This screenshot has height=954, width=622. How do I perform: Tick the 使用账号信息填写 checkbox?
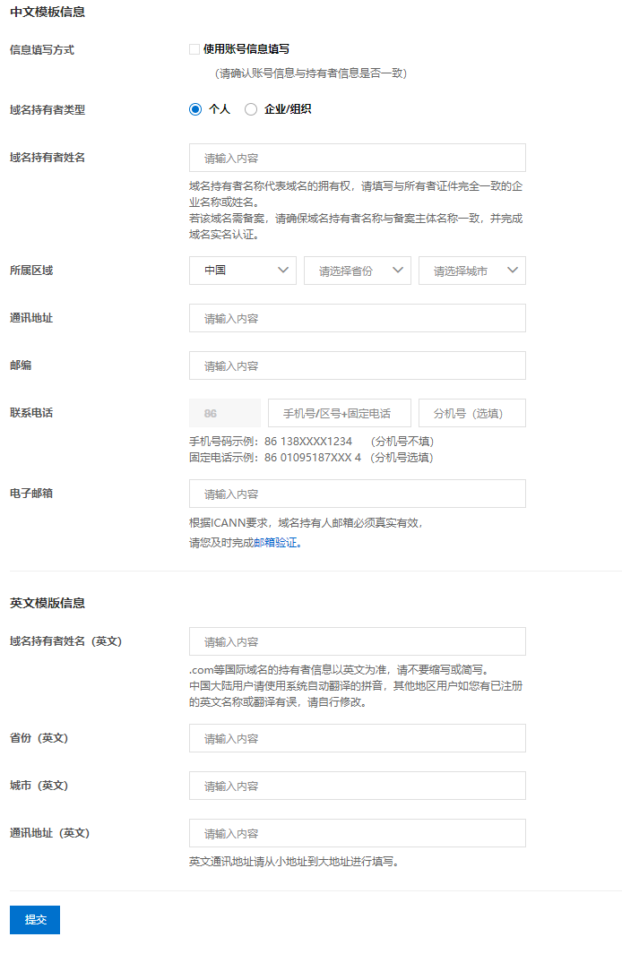pyautogui.click(x=194, y=49)
